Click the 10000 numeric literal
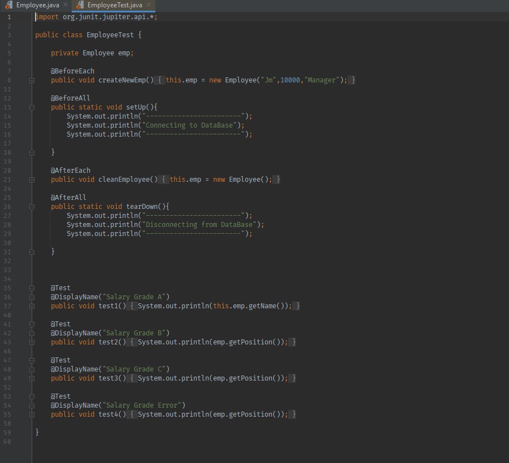The image size is (509, 463). coord(290,80)
